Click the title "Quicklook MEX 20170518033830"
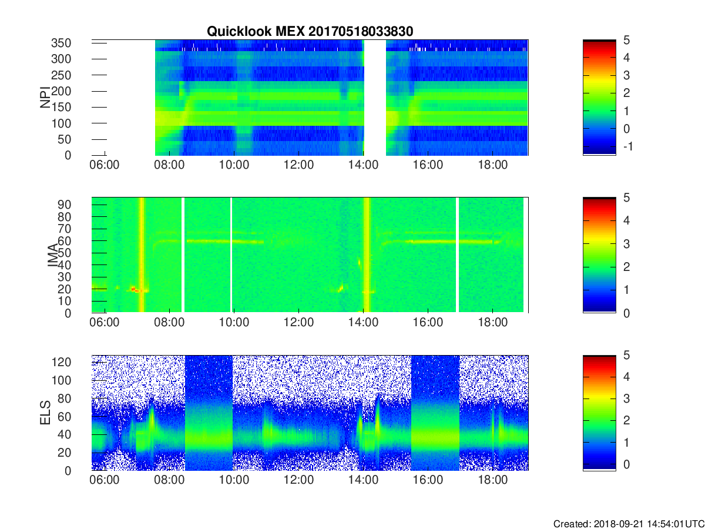 (310, 31)
